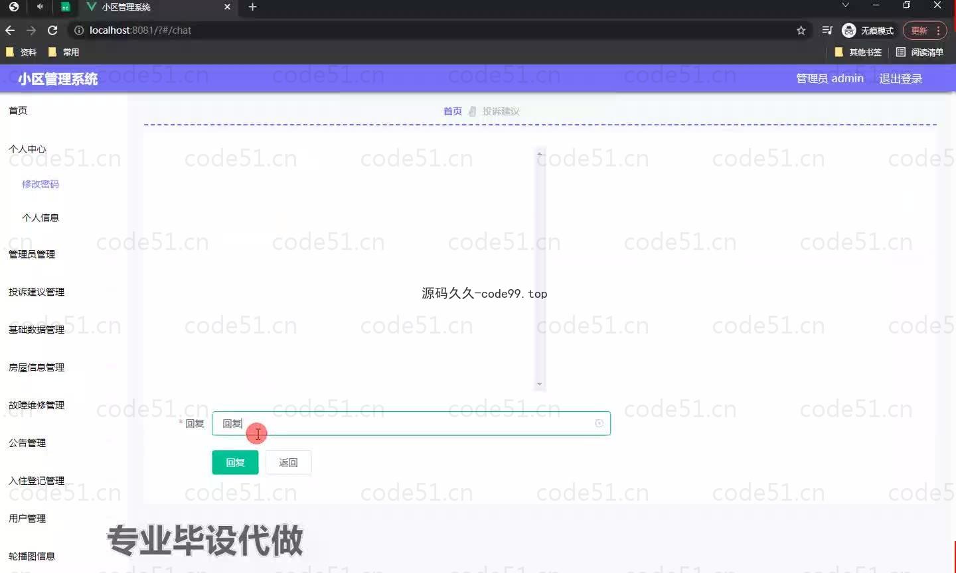Click the Vue favicon on the tab
The width and height of the screenshot is (956, 573).
point(92,7)
